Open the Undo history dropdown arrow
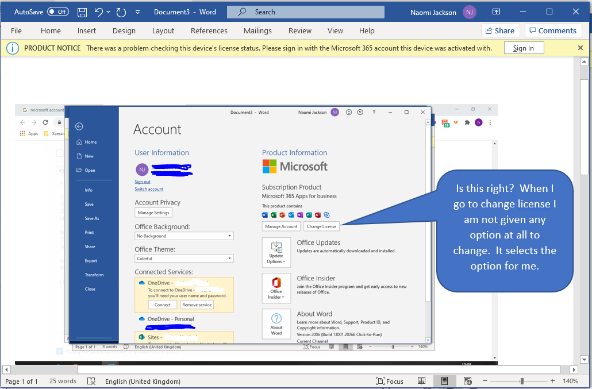 pos(109,12)
